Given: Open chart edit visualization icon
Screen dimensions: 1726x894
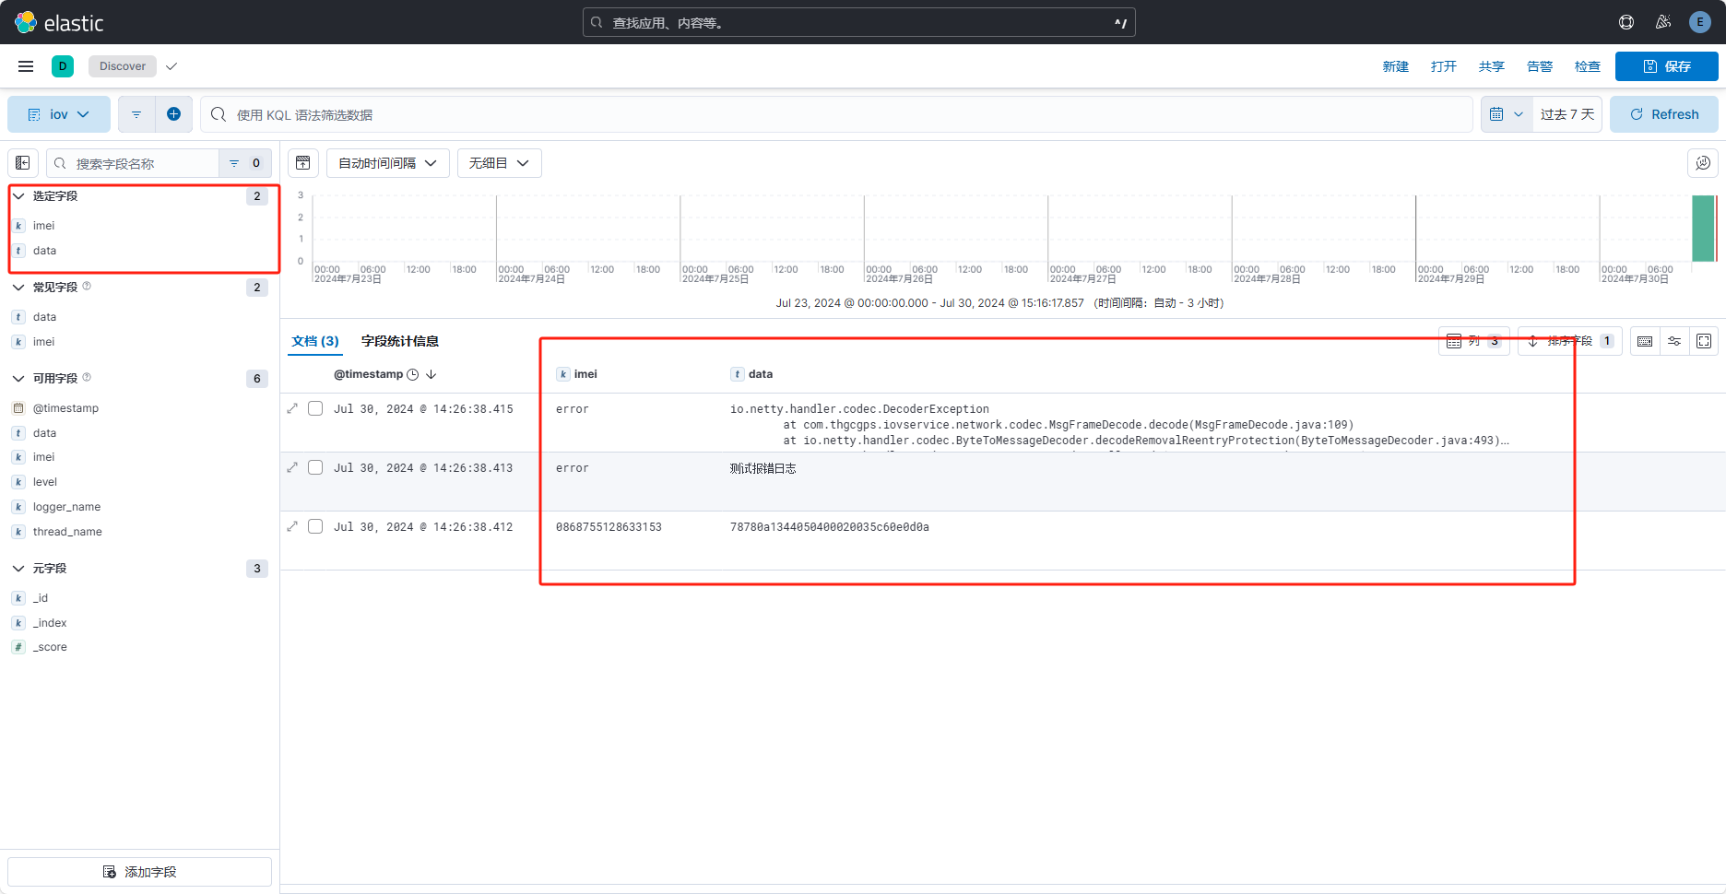Looking at the screenshot, I should (x=1703, y=163).
